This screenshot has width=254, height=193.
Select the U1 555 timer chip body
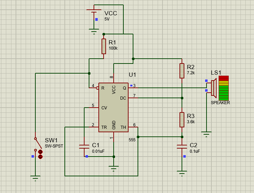(114, 108)
